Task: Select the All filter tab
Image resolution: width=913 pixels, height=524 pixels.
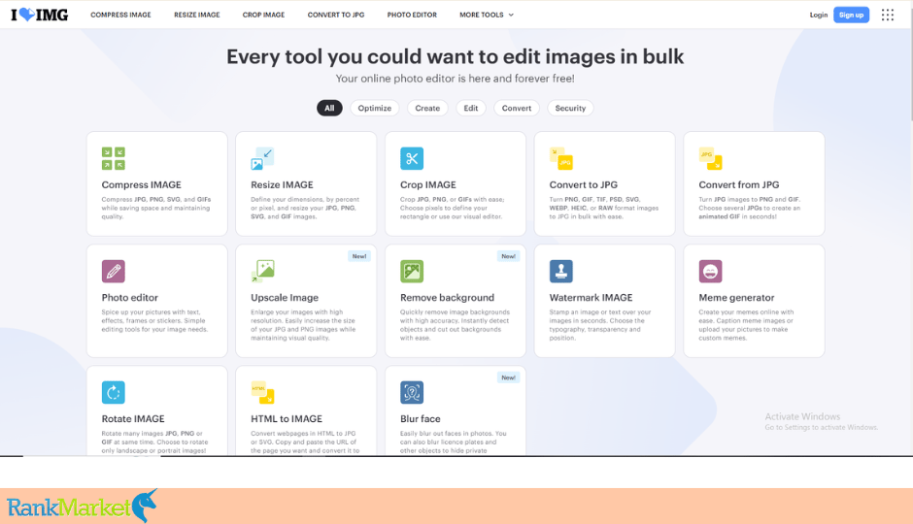Action: pyautogui.click(x=329, y=108)
